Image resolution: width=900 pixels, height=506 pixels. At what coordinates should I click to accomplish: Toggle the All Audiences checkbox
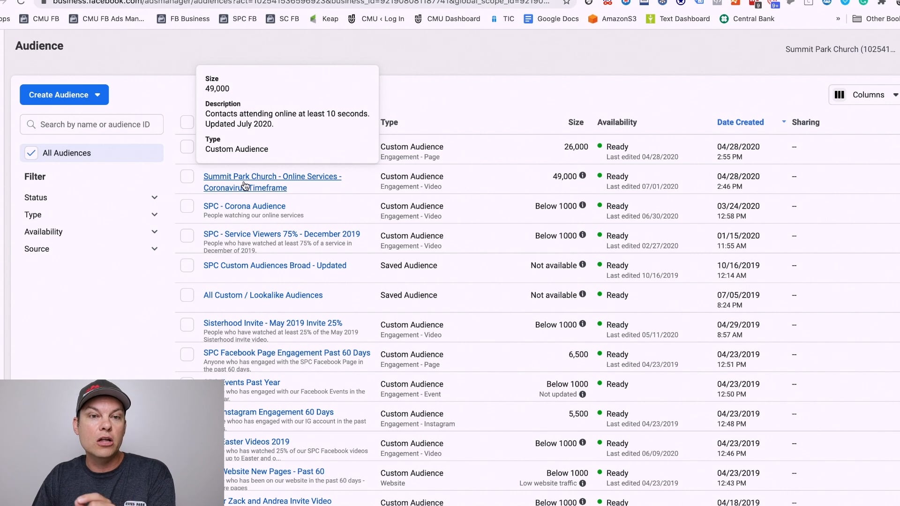coord(31,153)
